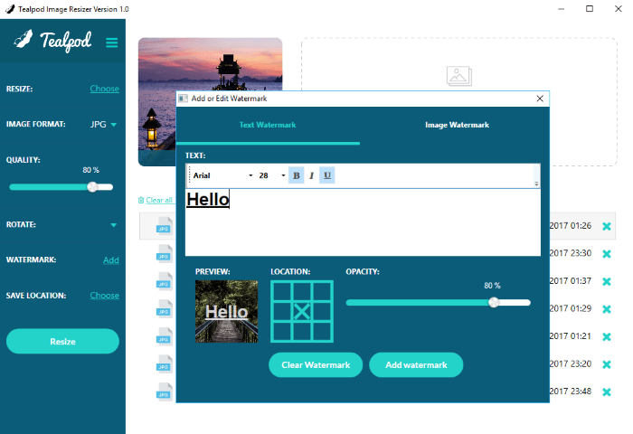
Task: Select JPG file icon in 23:20 row
Action: click(165, 364)
